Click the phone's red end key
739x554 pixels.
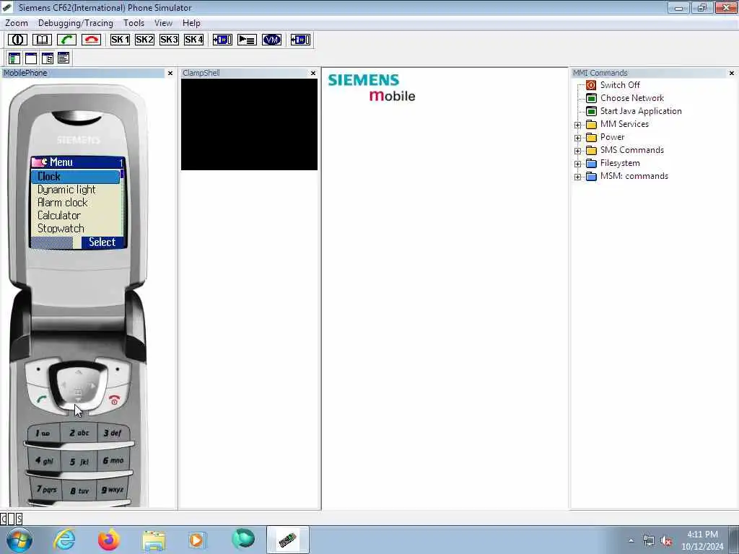[115, 400]
